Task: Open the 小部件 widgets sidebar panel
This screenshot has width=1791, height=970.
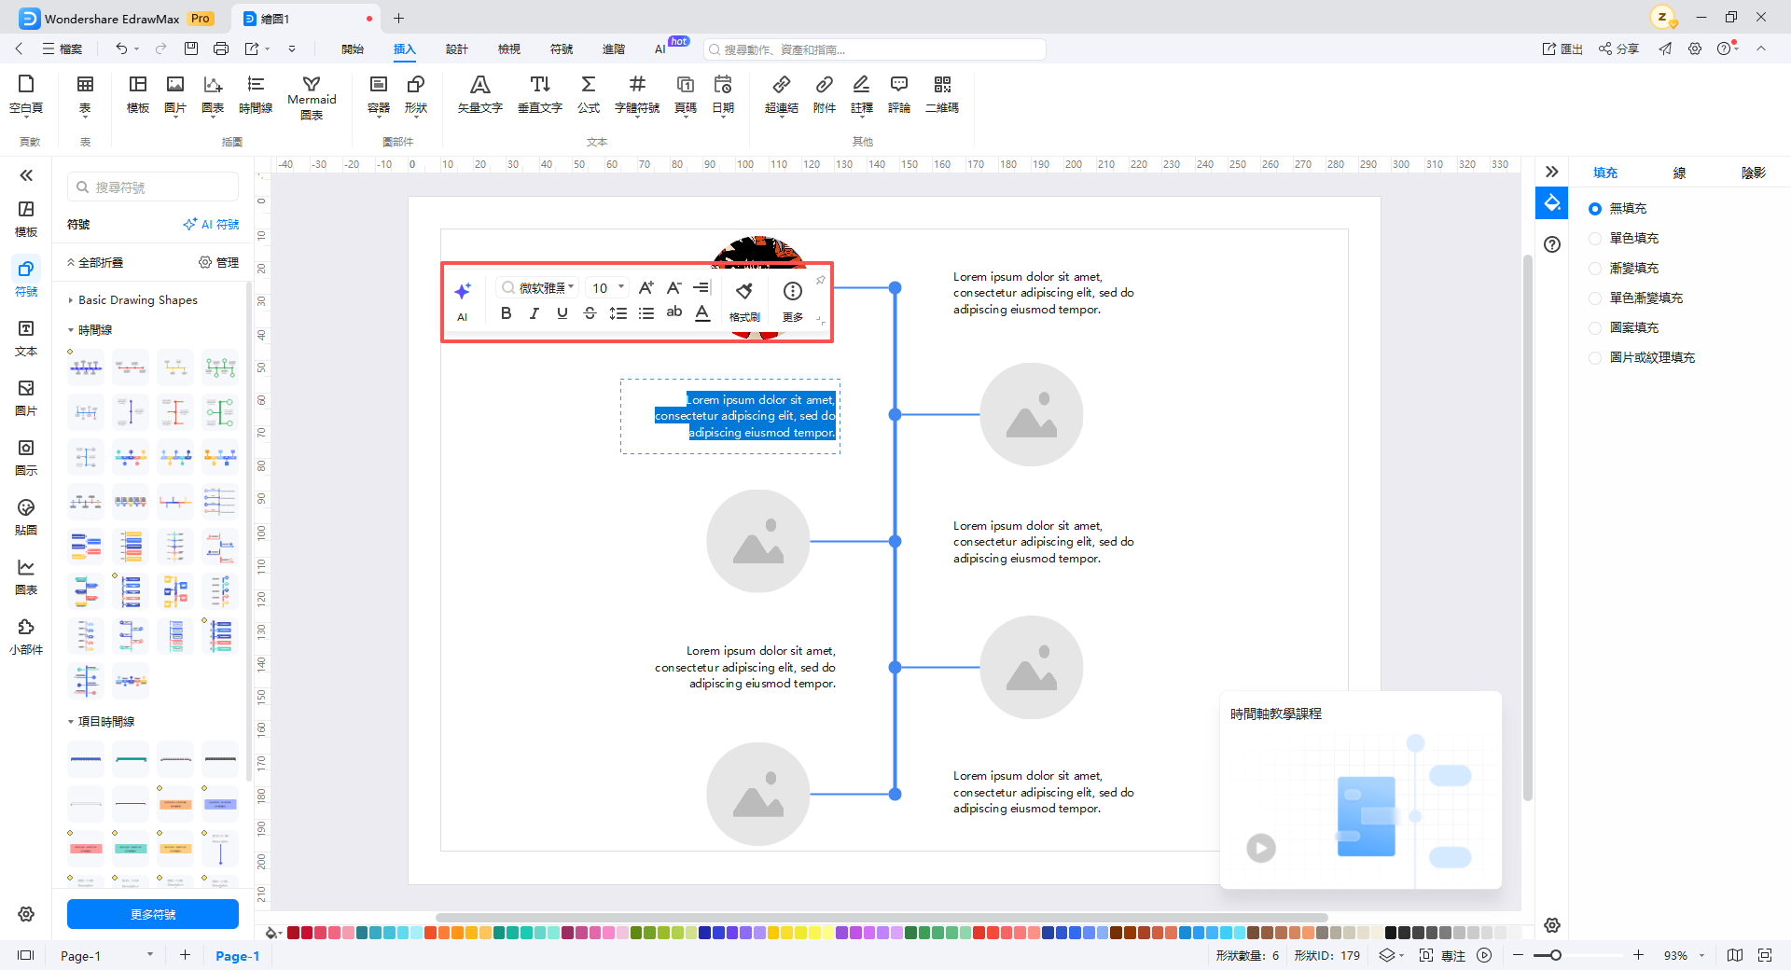Action: coord(26,635)
